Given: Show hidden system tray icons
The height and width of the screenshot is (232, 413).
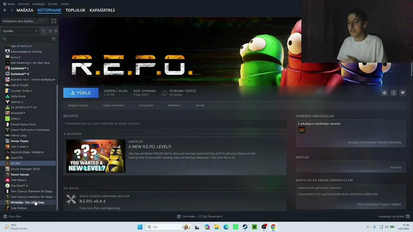Looking at the screenshot, I should point(367,227).
